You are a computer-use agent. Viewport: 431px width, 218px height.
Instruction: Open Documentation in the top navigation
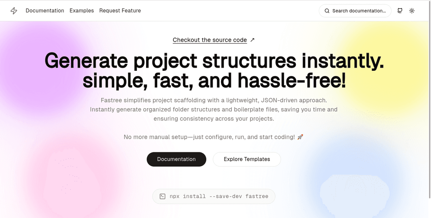[x=45, y=11]
